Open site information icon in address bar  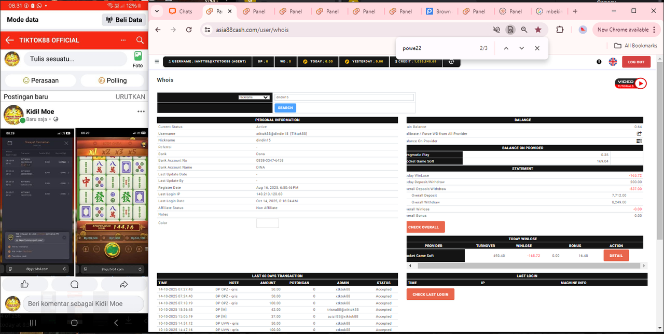pyautogui.click(x=208, y=30)
